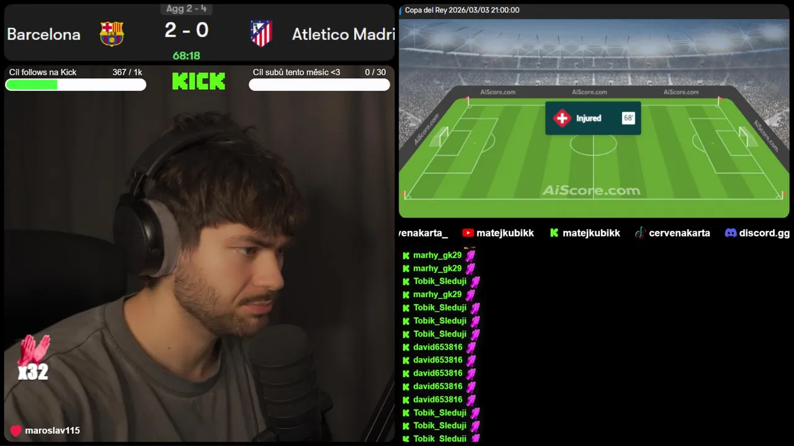
Task: Open the cervenakarta TikTok handle
Action: click(679, 233)
